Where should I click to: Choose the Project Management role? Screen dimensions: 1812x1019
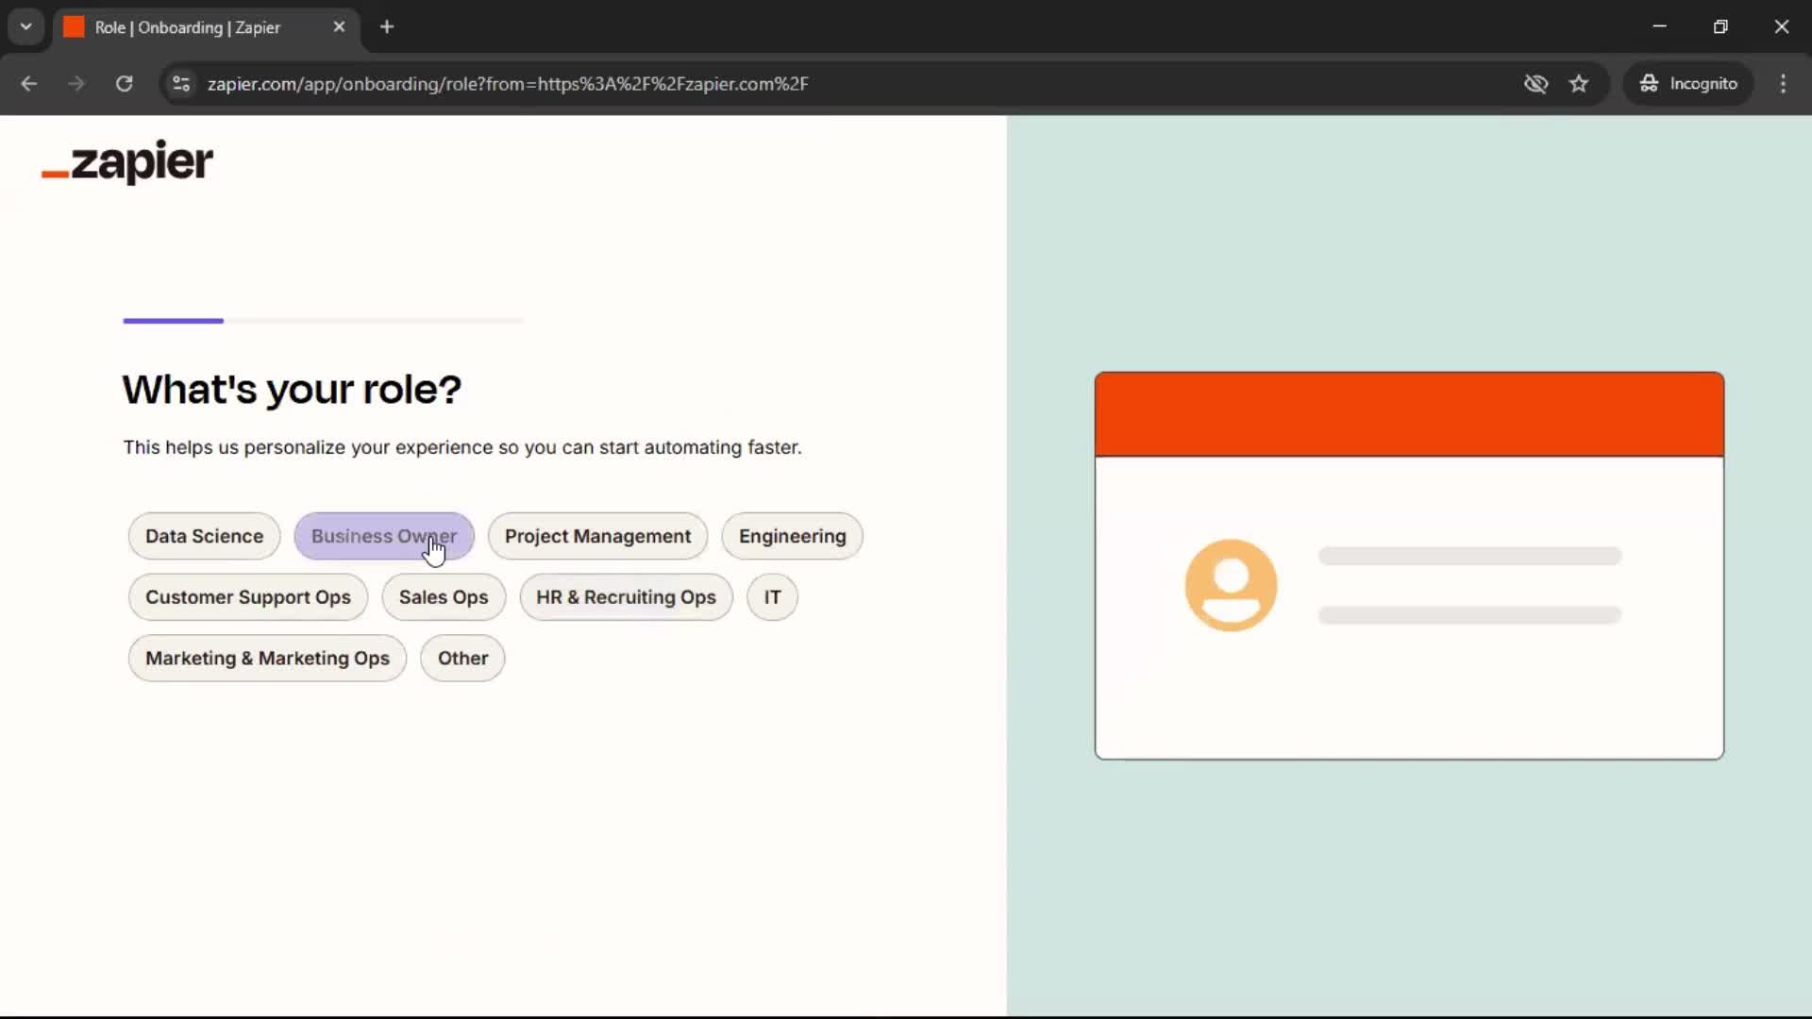click(x=597, y=536)
